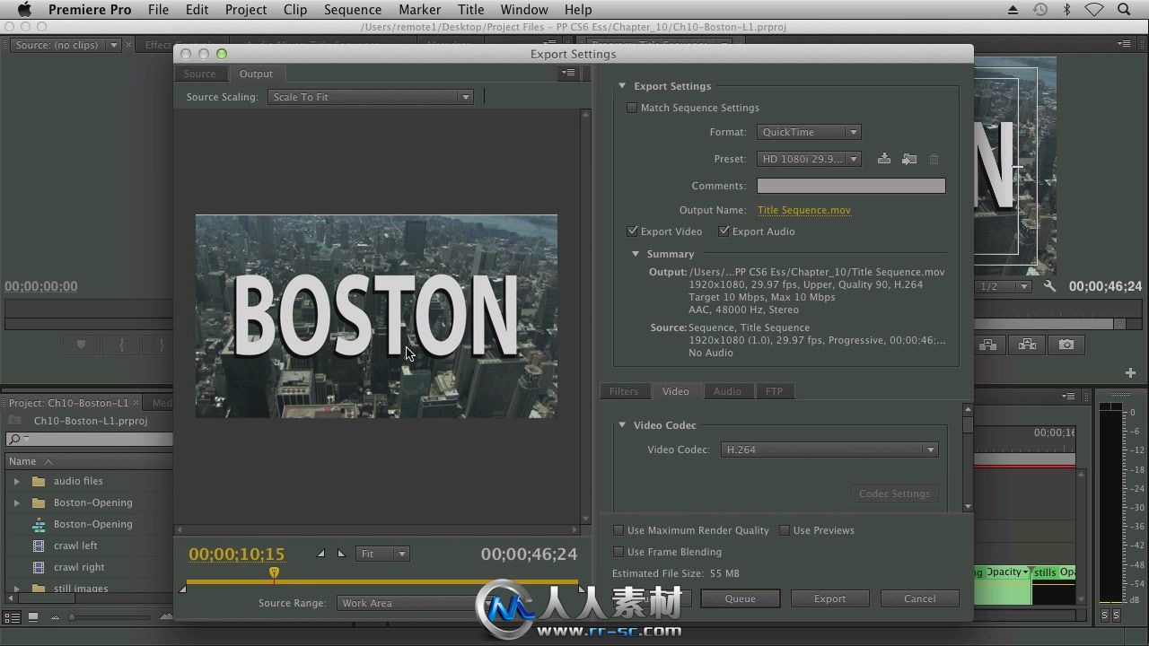Viewport: 1149px width, 646px height.
Task: Click the Save Preset icon beside Preset
Action: coord(884,159)
